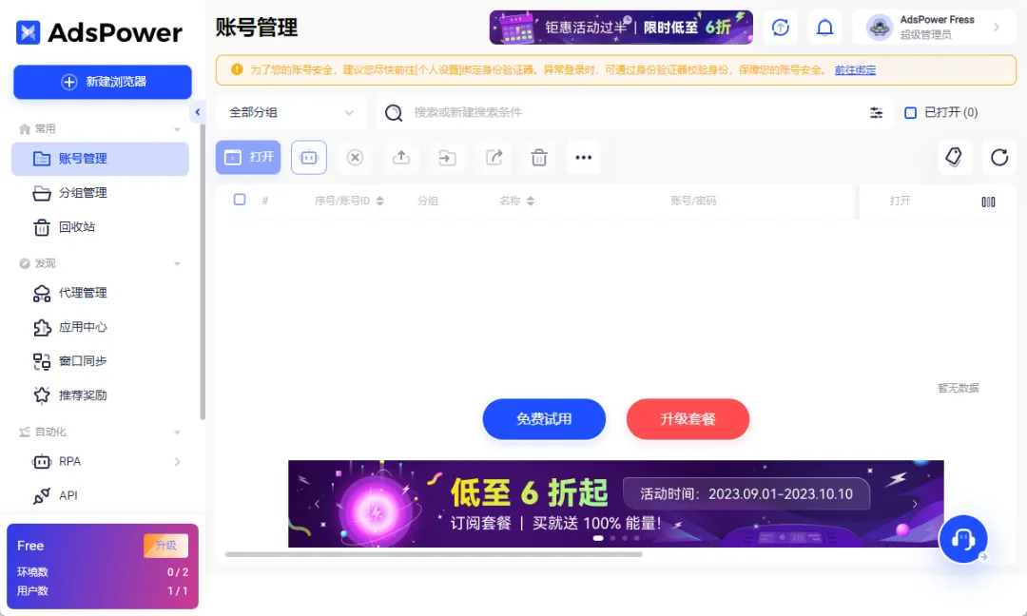
Task: Open the AdsPower Fress account menu
Action: tap(934, 28)
